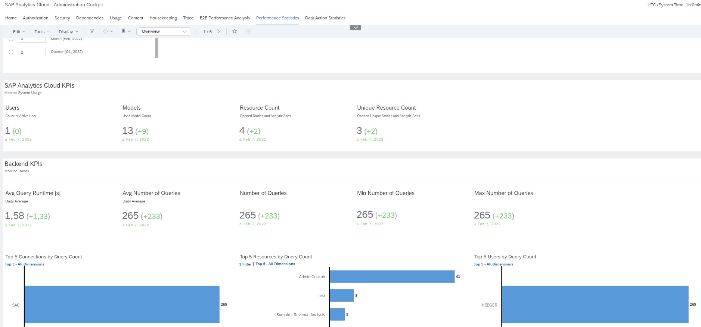Select the Quarter (Q1, 2022) radio button
The height and width of the screenshot is (327, 701).
(11, 52)
